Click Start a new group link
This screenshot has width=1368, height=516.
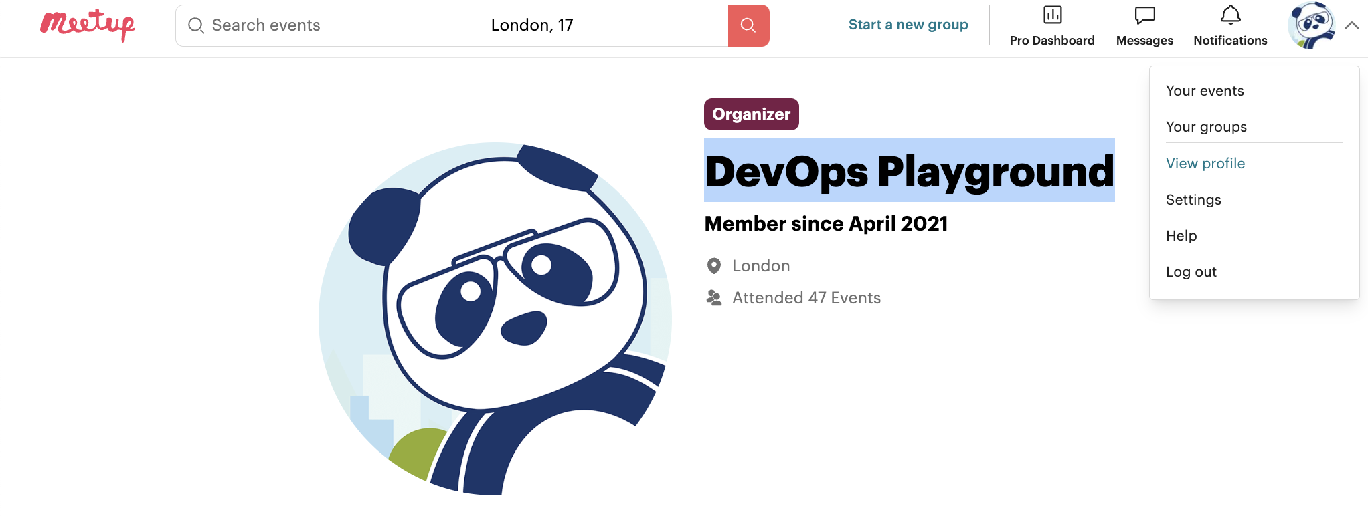[908, 25]
